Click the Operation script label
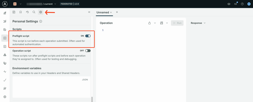Screen dimensions: 253x102 click(x=22, y=51)
